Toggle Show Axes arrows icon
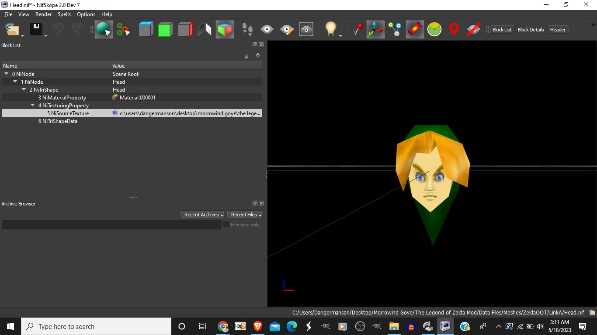597x335 pixels. tap(375, 30)
